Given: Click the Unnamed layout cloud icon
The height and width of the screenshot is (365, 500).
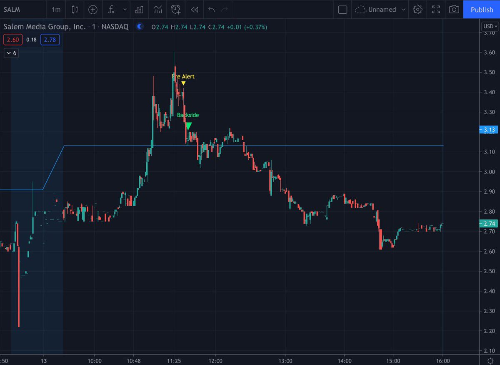Looking at the screenshot, I should pyautogui.click(x=360, y=9).
